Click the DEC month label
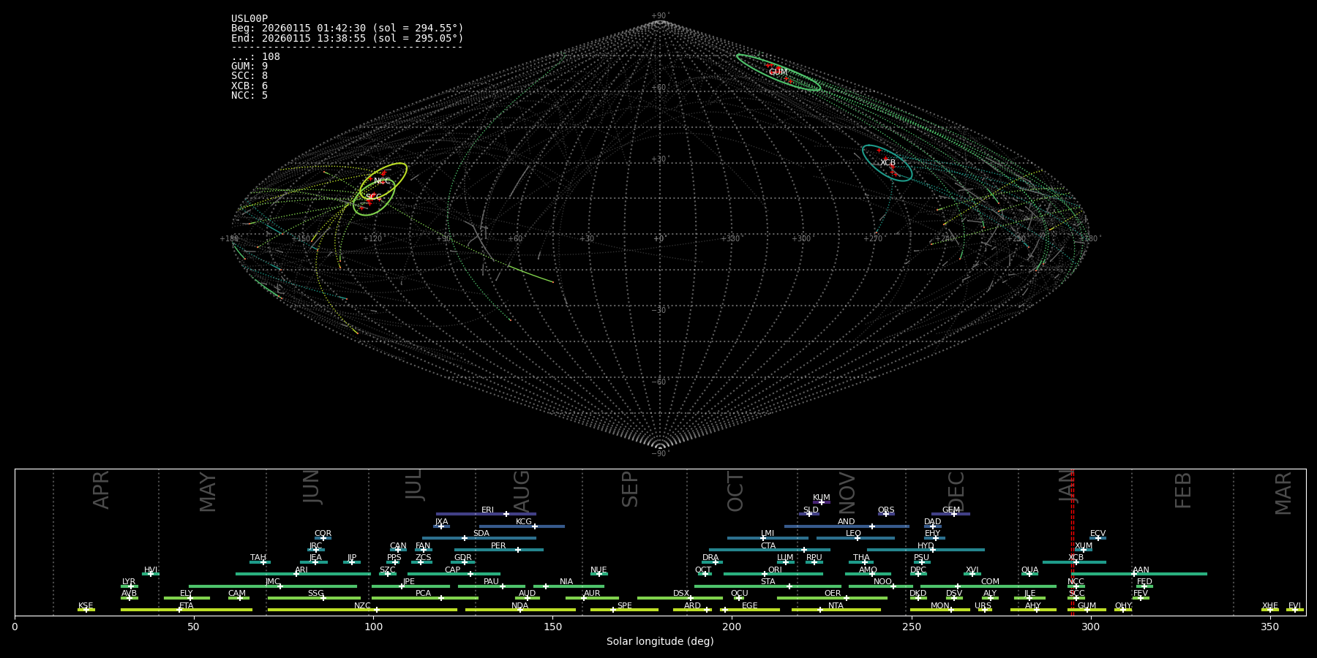This screenshot has height=658, width=1317. click(956, 491)
